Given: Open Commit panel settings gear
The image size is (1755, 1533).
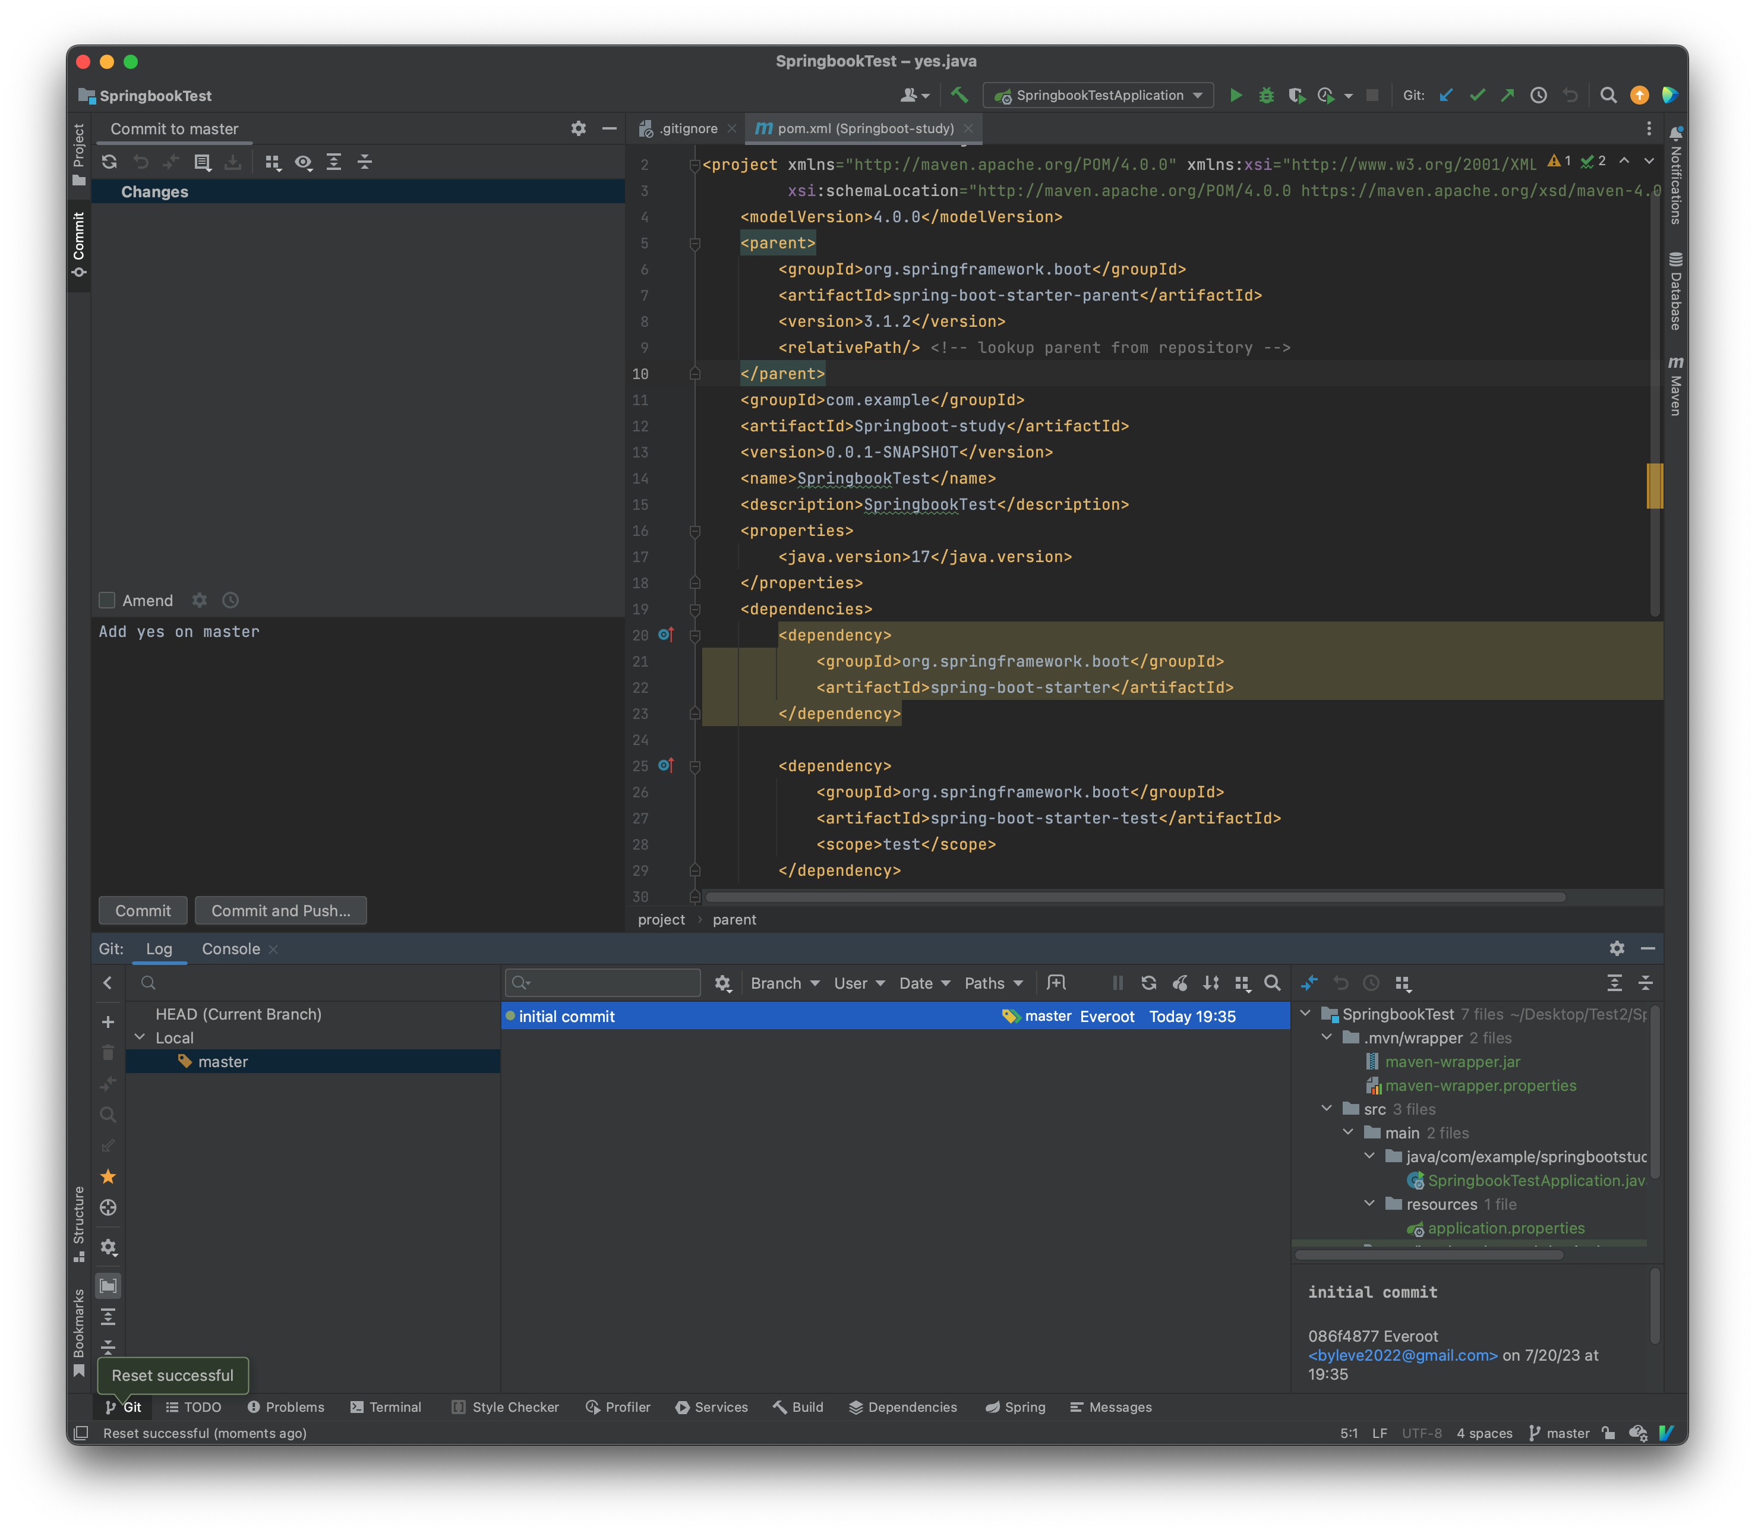Looking at the screenshot, I should [x=579, y=128].
